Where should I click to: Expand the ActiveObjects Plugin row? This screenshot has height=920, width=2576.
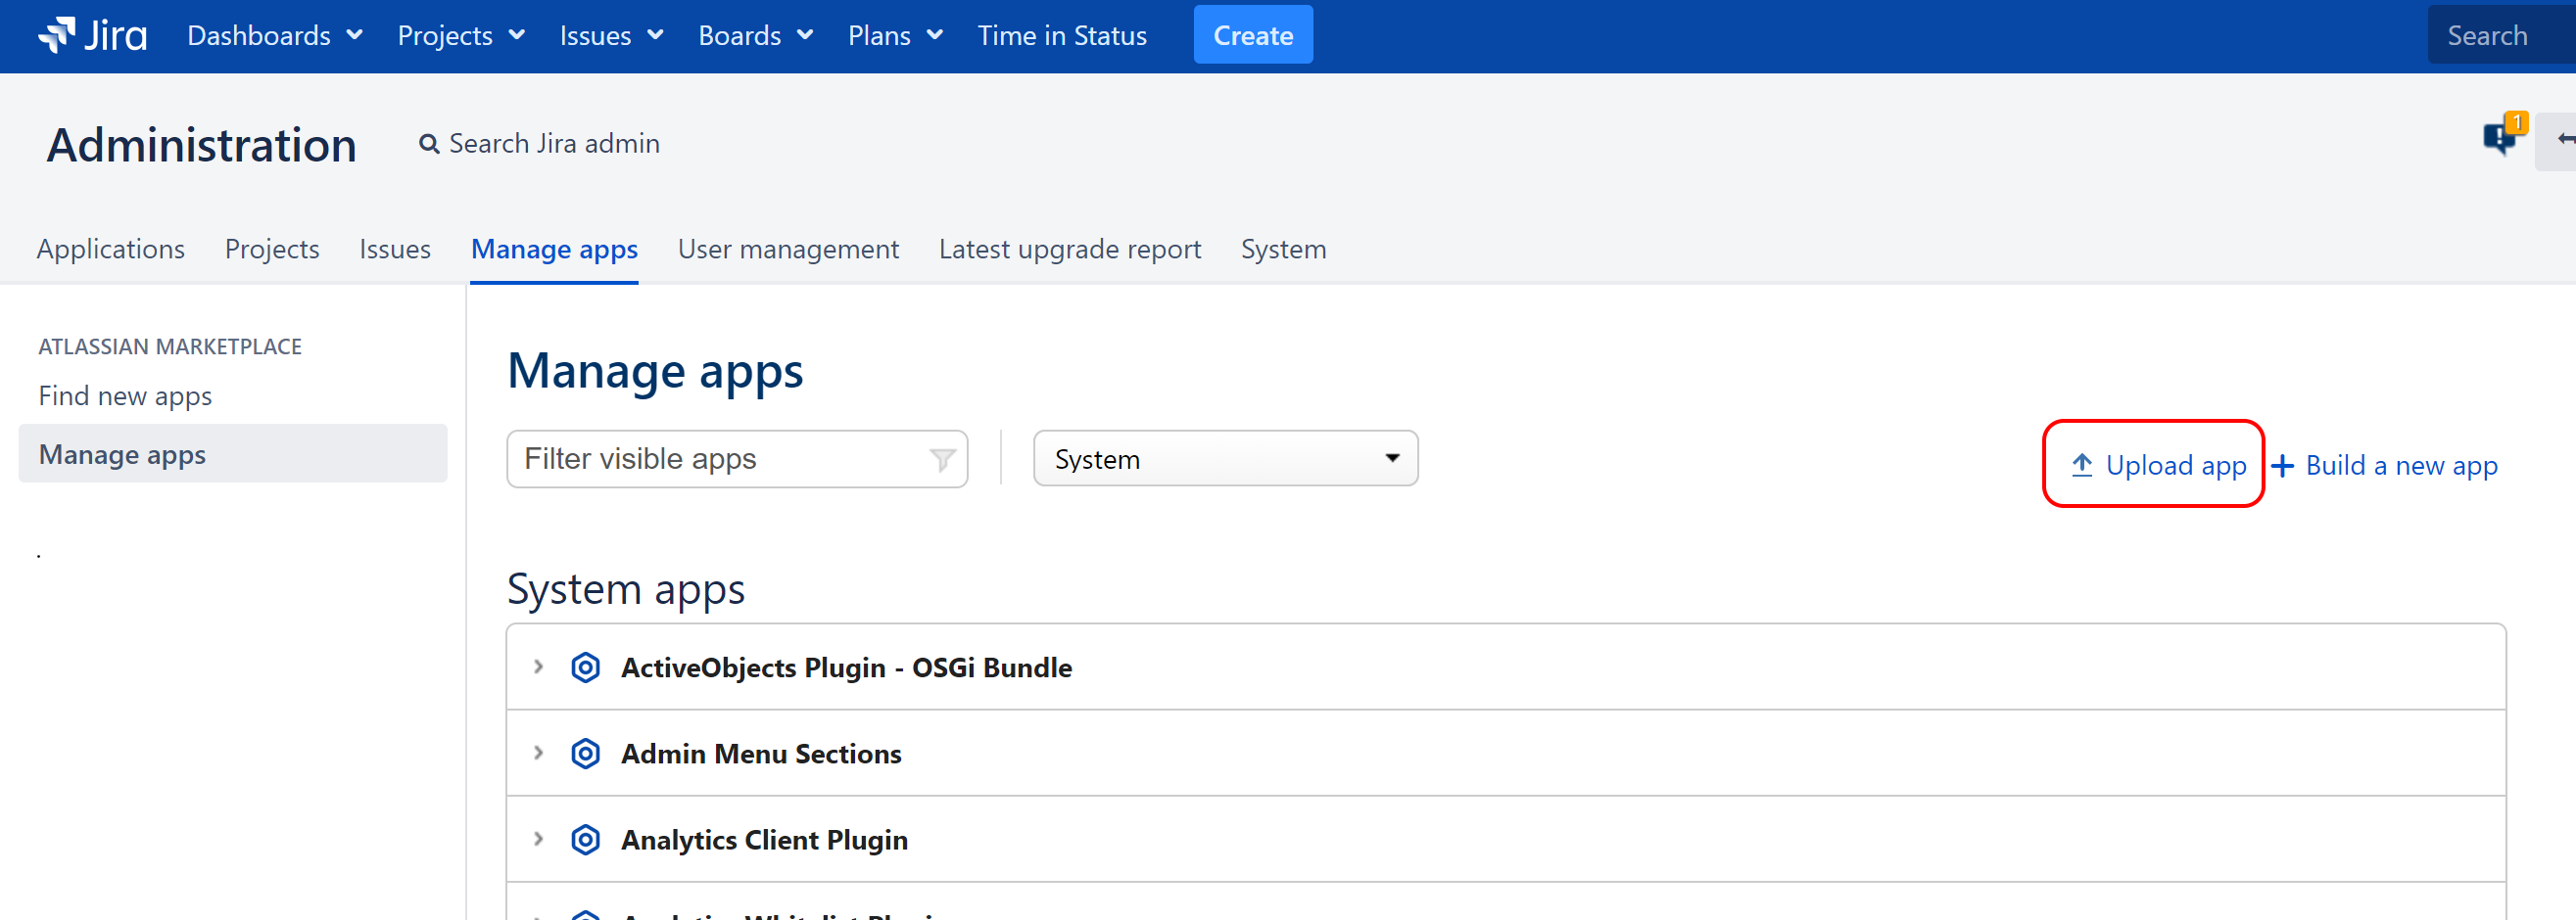tap(538, 667)
